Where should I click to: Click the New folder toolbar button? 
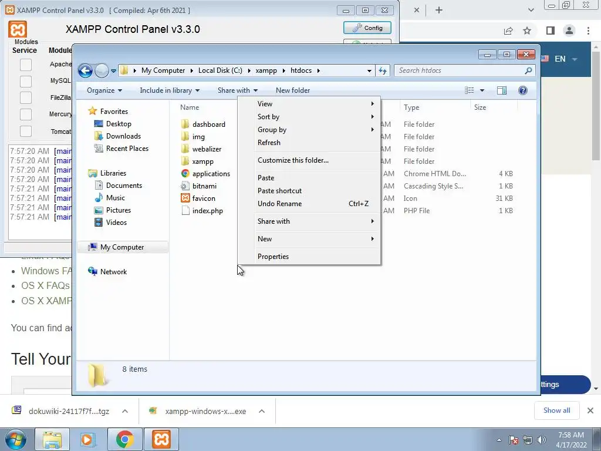[293, 90]
